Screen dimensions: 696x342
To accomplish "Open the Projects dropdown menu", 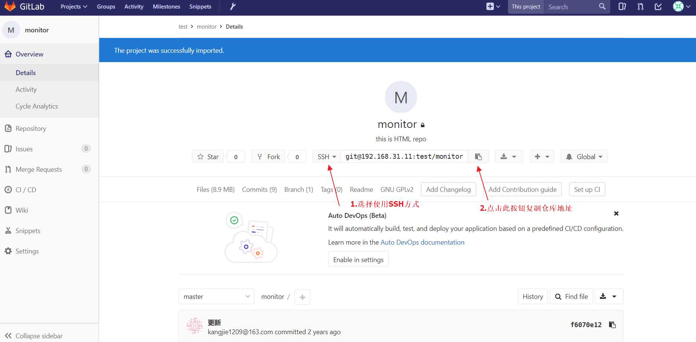I will pos(74,7).
